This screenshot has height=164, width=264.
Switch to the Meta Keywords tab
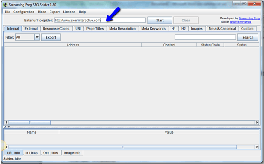click(153, 29)
